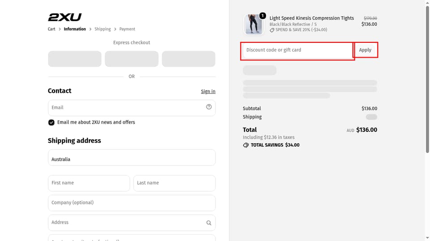The width and height of the screenshot is (430, 241).
Task: Click the Subtotal $136.00 amount
Action: click(x=369, y=108)
